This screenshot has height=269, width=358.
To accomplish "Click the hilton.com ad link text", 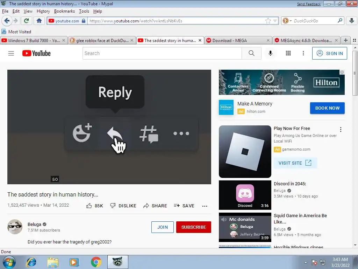I will tap(256, 111).
